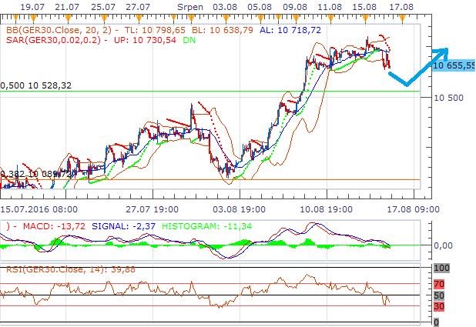Select the TL: 10 798,65 value
476x327 pixels.
click(153, 30)
